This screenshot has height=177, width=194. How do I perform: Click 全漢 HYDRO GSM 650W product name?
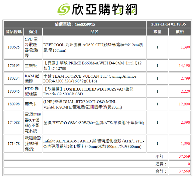coord(94,123)
